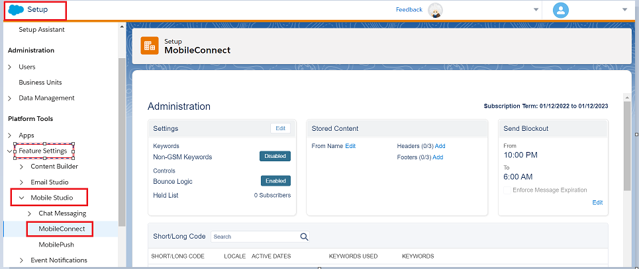Edit Send Blockout times link
The height and width of the screenshot is (269, 639).
tap(597, 202)
